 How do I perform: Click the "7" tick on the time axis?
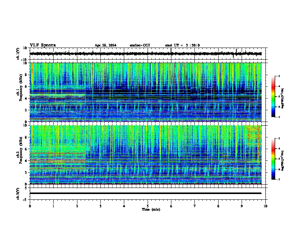pyautogui.click(x=195, y=206)
